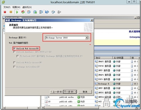Click the reset virtual machine icon

click(x=23, y=12)
